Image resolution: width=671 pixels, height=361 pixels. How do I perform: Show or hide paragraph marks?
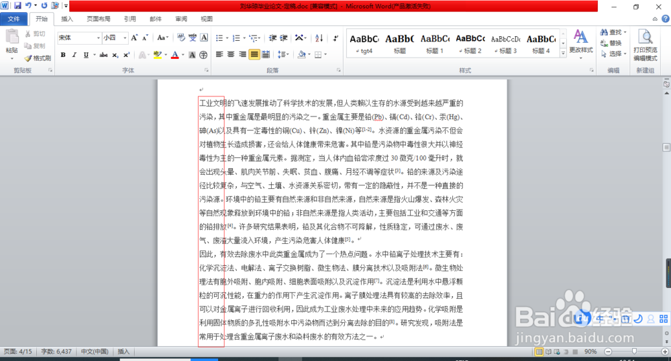click(x=335, y=38)
